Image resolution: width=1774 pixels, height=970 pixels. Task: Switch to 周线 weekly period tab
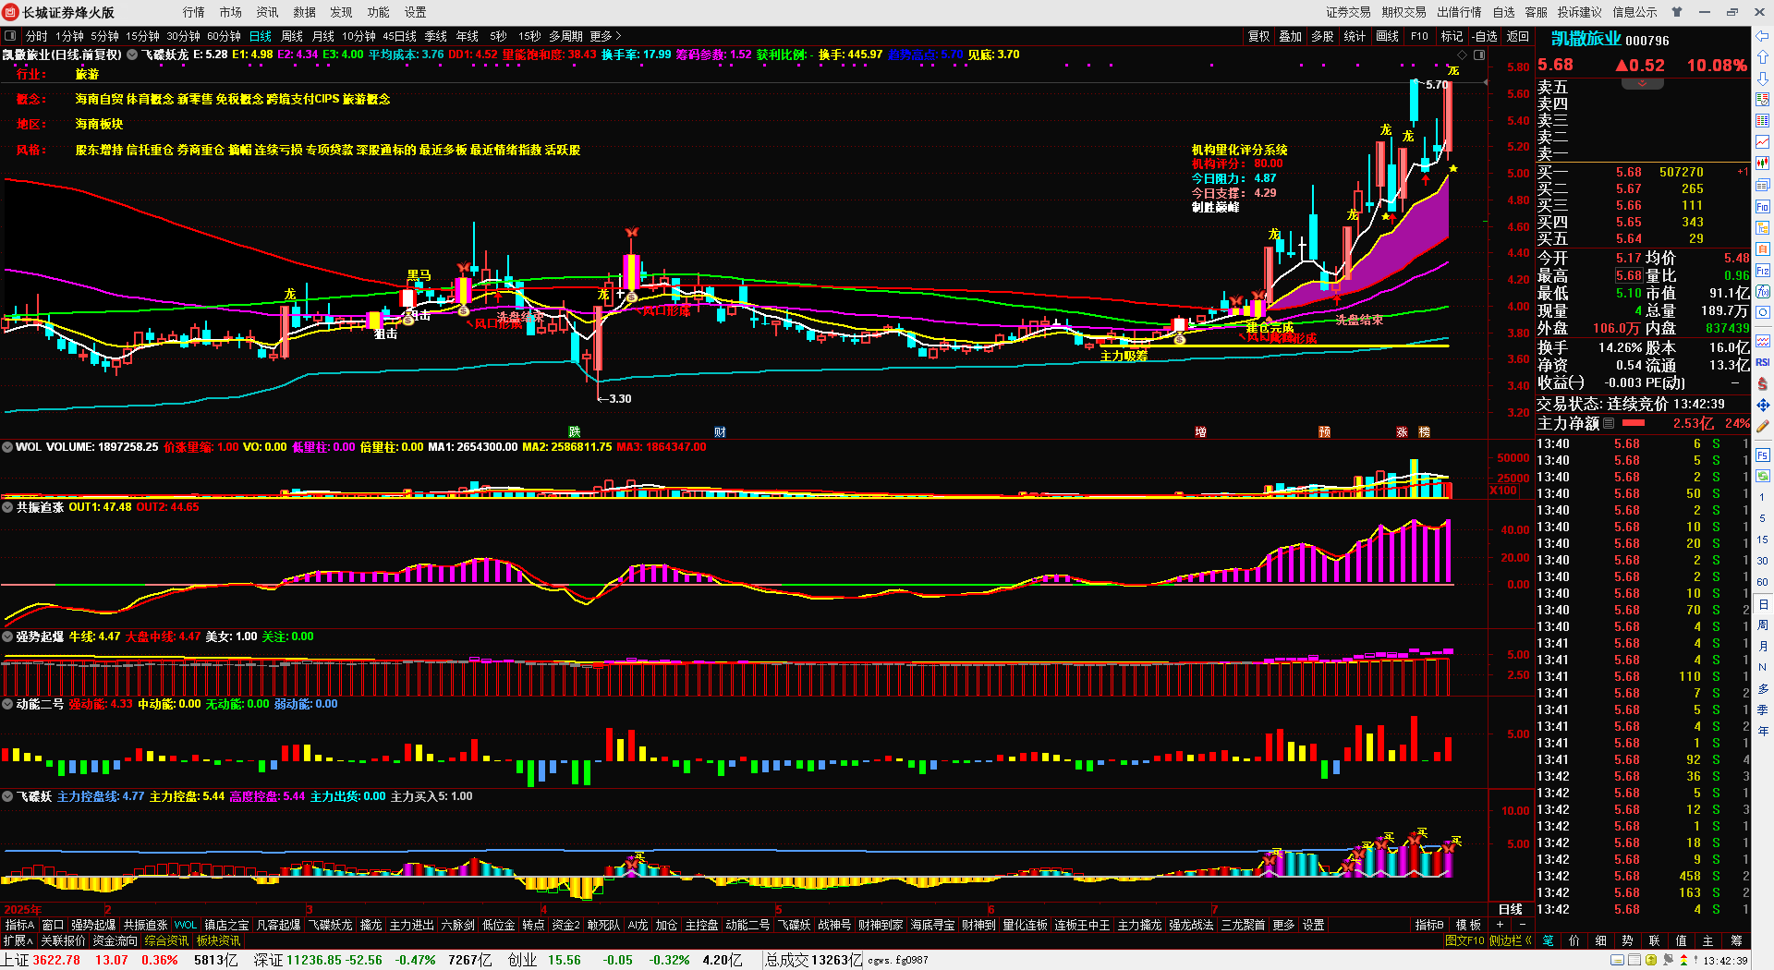point(292,36)
